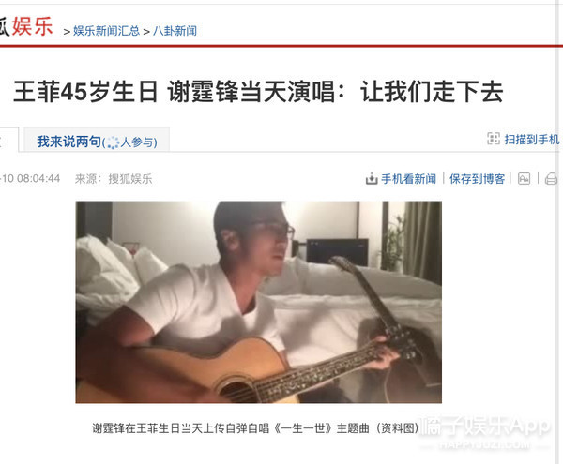
Task: Click the 手机看新闻 link
Action: [408, 179]
